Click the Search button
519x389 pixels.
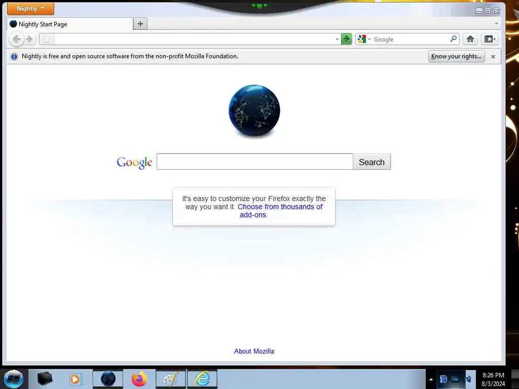[x=372, y=162]
